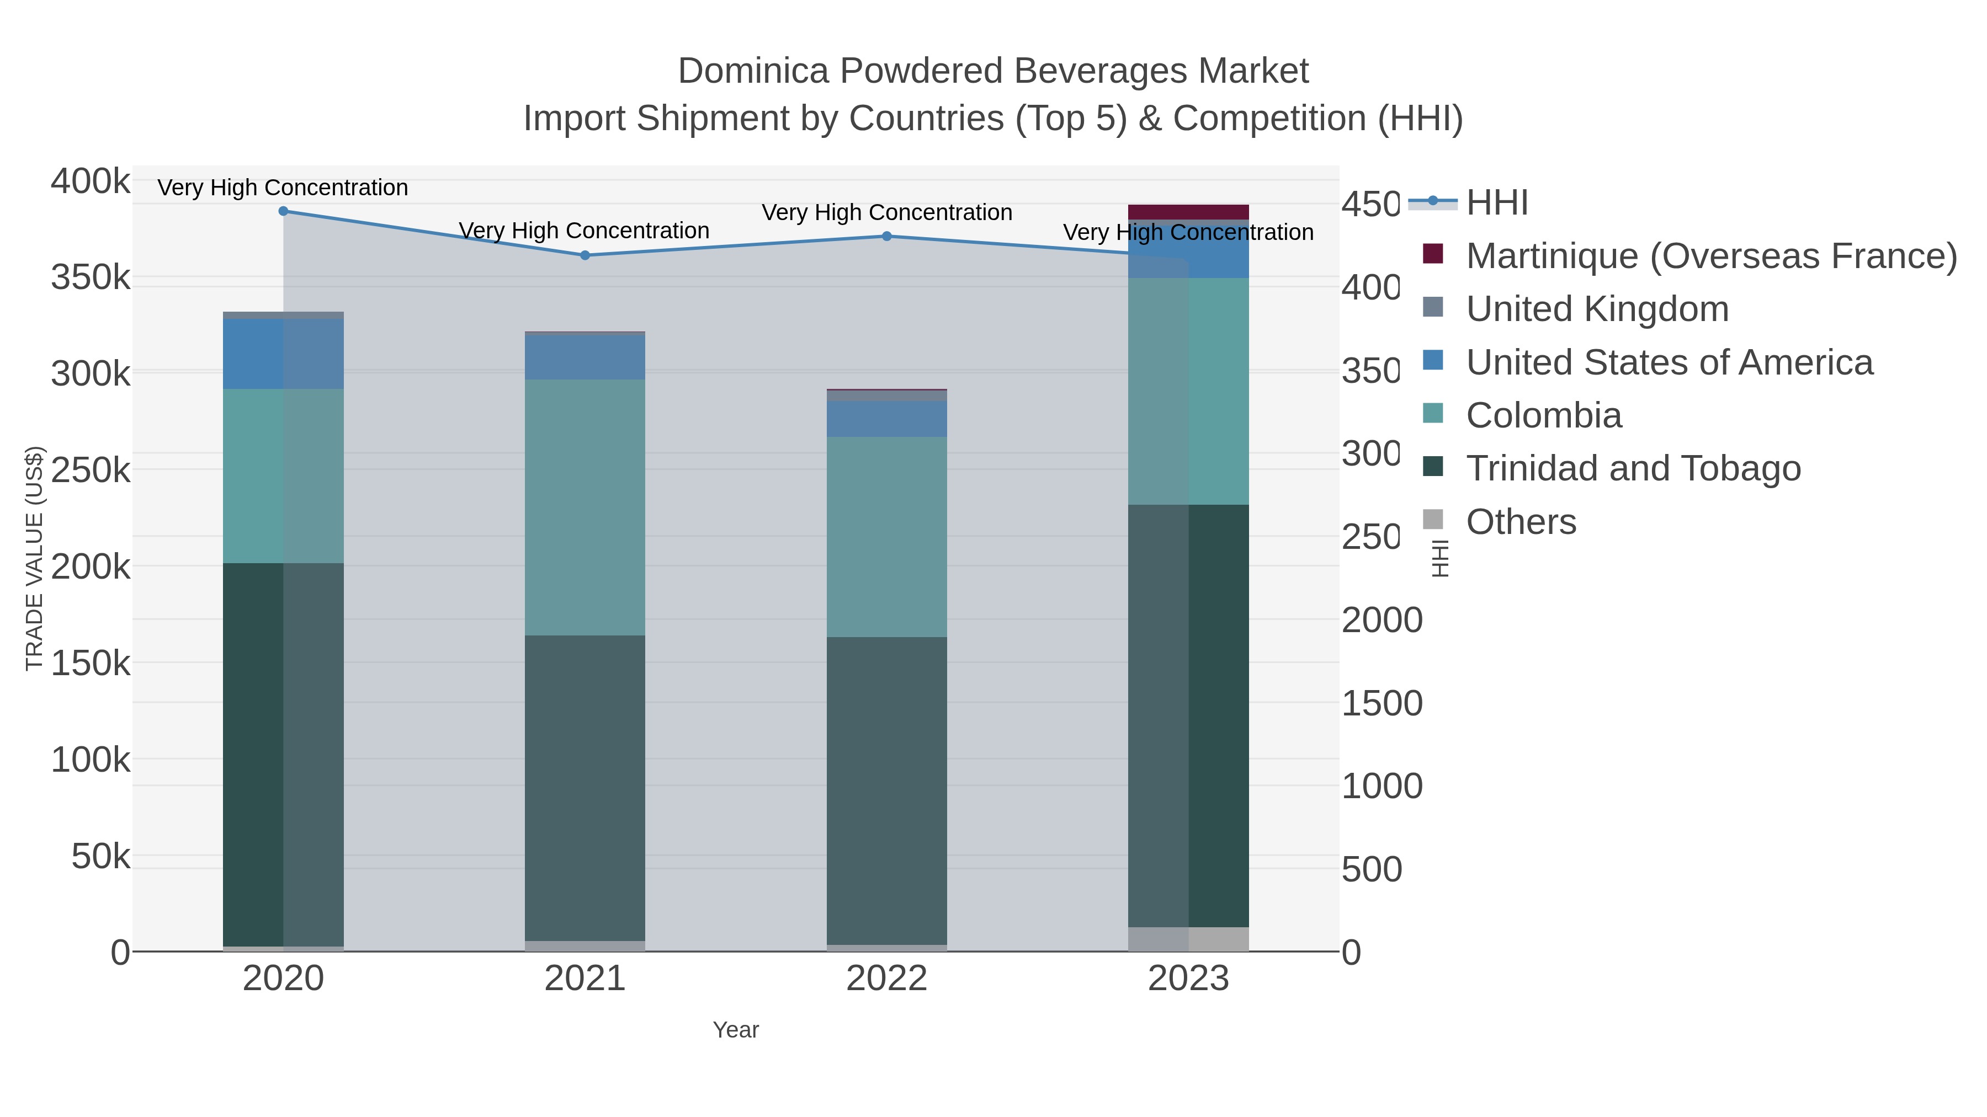Click Very High Concentration annotation above 2023
This screenshot has width=1987, height=1117.
pos(1189,232)
